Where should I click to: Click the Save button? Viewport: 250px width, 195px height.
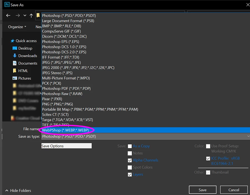(202, 190)
